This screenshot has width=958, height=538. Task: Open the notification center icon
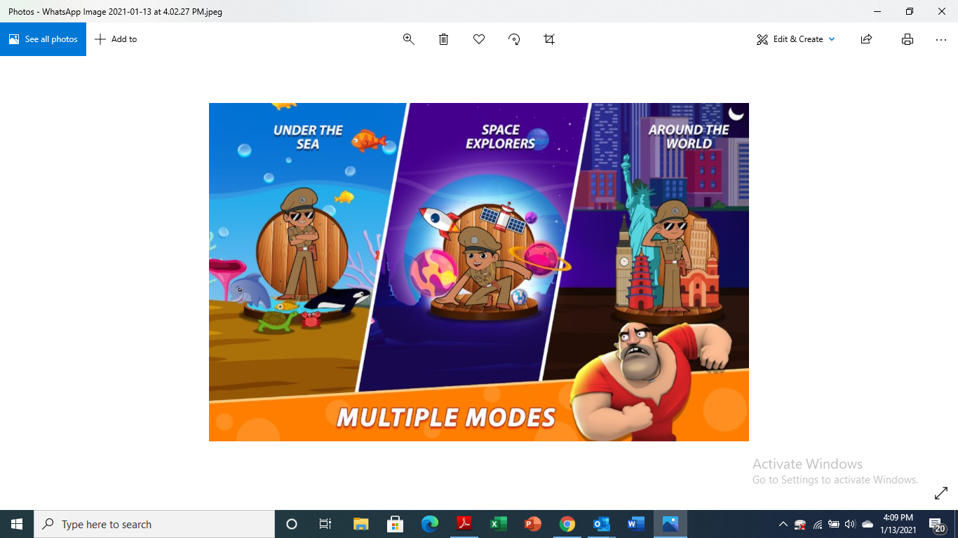pos(938,524)
